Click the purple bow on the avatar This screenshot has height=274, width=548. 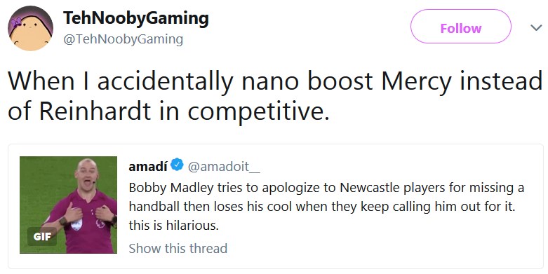16,22
